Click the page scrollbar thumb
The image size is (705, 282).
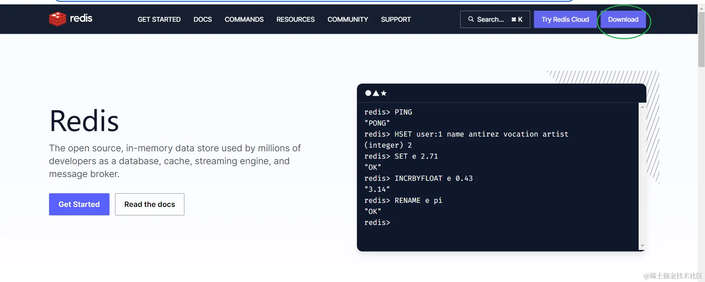pyautogui.click(x=701, y=39)
